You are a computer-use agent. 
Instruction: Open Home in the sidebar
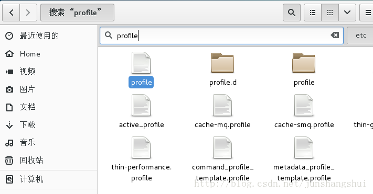(49, 54)
